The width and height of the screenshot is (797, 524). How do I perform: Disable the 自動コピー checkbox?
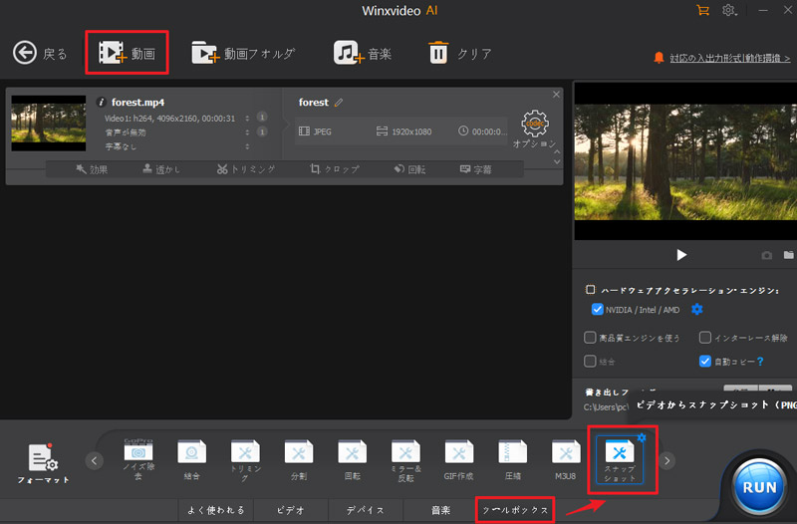coord(705,362)
